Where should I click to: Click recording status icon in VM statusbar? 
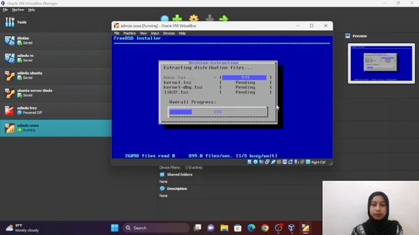[291, 162]
